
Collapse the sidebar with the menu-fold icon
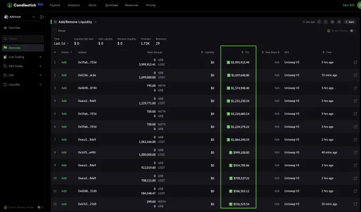(x=41, y=17)
